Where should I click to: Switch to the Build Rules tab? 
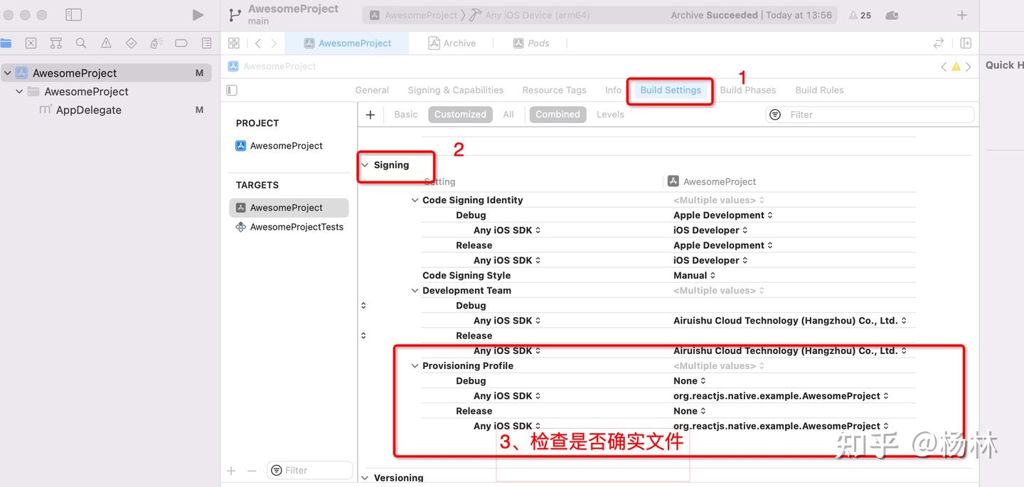(x=819, y=90)
